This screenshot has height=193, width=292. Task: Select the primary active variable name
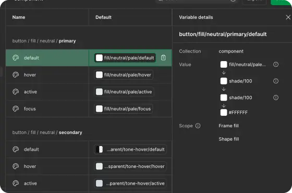pos(30,92)
